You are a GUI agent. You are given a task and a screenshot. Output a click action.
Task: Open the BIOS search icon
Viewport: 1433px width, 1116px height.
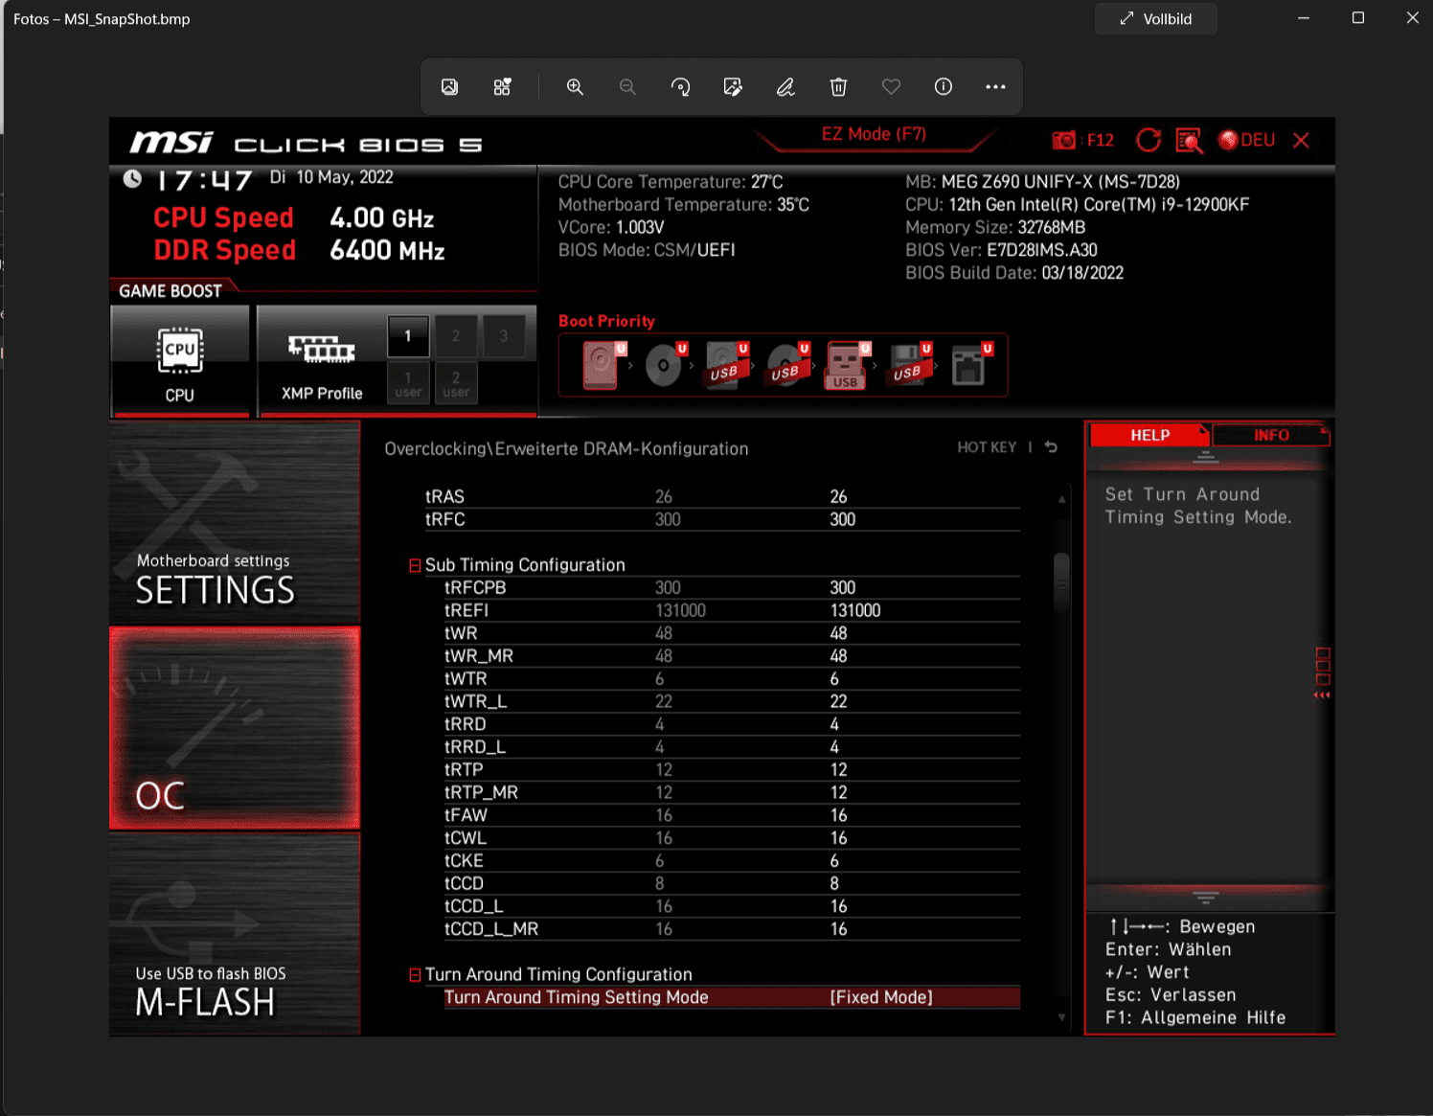[x=1189, y=141]
